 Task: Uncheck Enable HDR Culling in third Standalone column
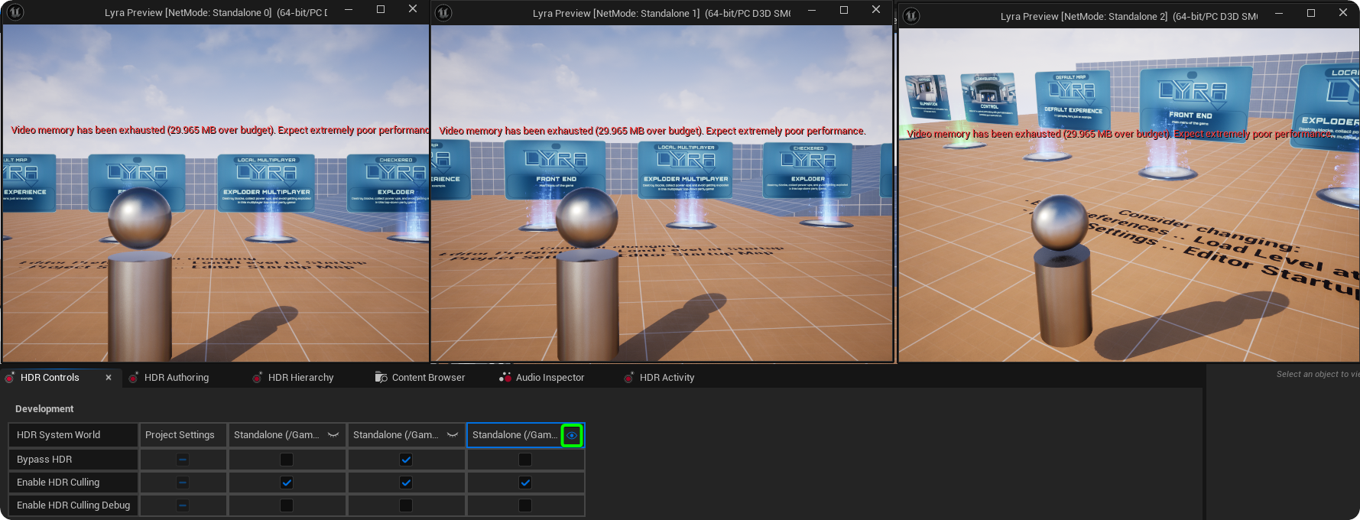pos(525,483)
